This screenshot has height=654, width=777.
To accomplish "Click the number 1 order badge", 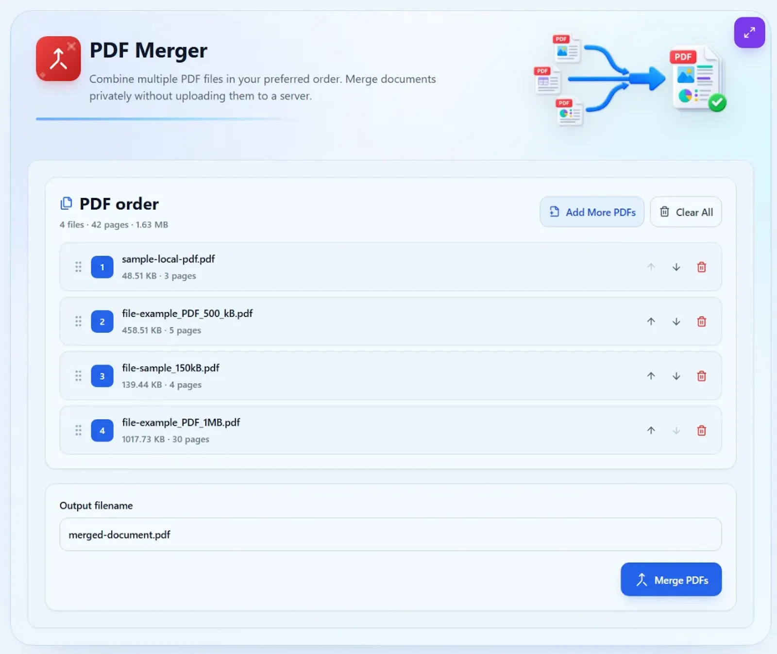I will (102, 267).
